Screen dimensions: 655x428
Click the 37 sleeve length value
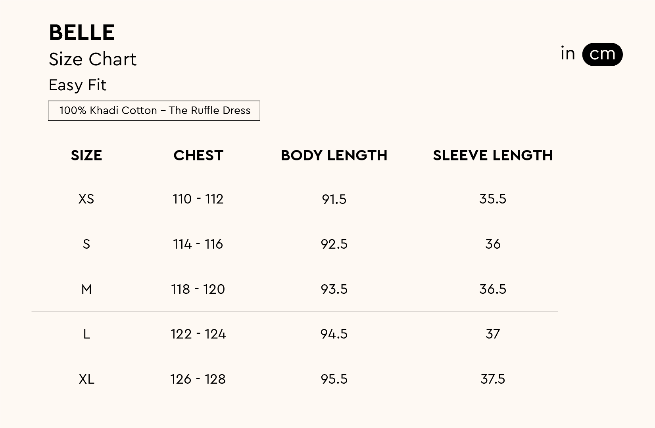point(493,334)
